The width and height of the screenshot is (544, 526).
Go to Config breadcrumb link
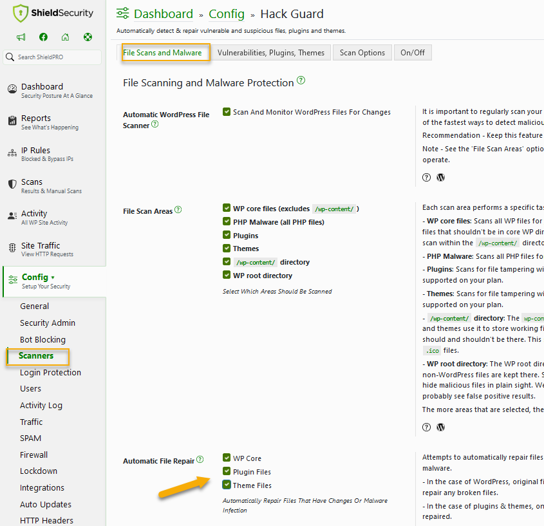point(227,14)
